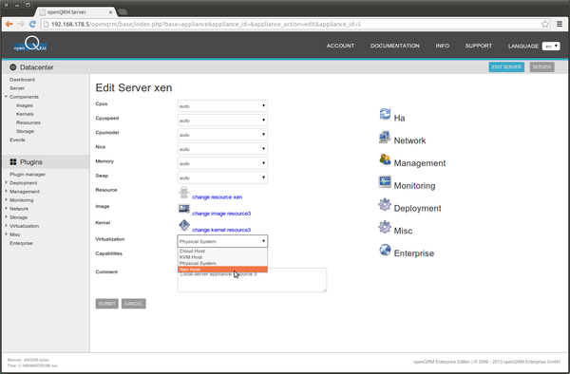
Task: Open the Cpumodel dropdown
Action: tap(222, 135)
